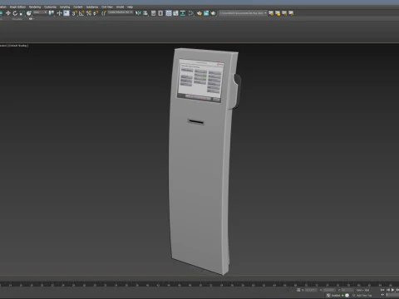
Task: Open Rendered Frame Window icon
Action: [206, 13]
